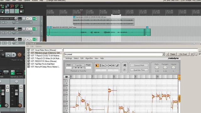This screenshot has height=113, width=201.
Task: Click the mixer ROUTING button on bandicam channel
Action: [19, 73]
